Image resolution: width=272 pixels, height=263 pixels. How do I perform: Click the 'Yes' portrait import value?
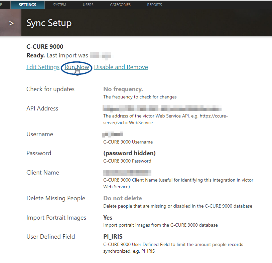(x=108, y=218)
